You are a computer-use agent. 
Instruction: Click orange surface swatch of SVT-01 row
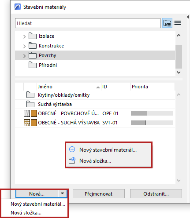[x=34, y=123]
